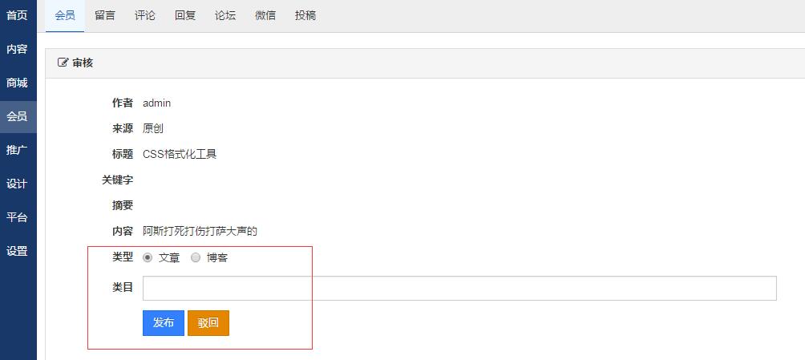The image size is (805, 360).
Task: Open 内容 in the sidebar
Action: pos(17,49)
